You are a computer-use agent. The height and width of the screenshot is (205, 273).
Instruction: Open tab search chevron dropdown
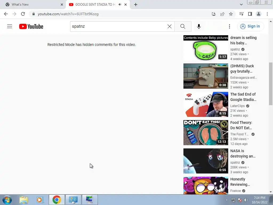pos(241,5)
